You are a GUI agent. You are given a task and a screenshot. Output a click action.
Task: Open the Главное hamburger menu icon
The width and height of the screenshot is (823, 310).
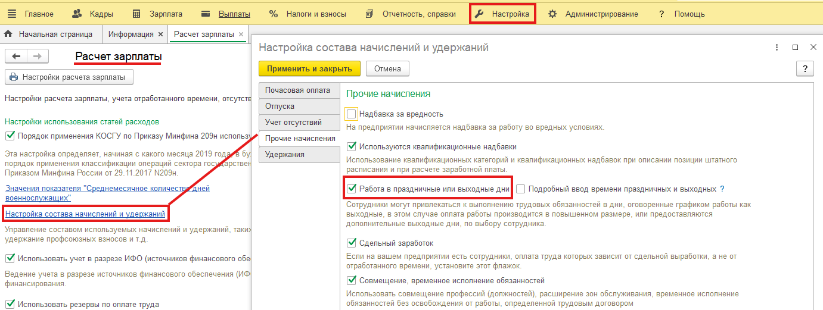(12, 14)
